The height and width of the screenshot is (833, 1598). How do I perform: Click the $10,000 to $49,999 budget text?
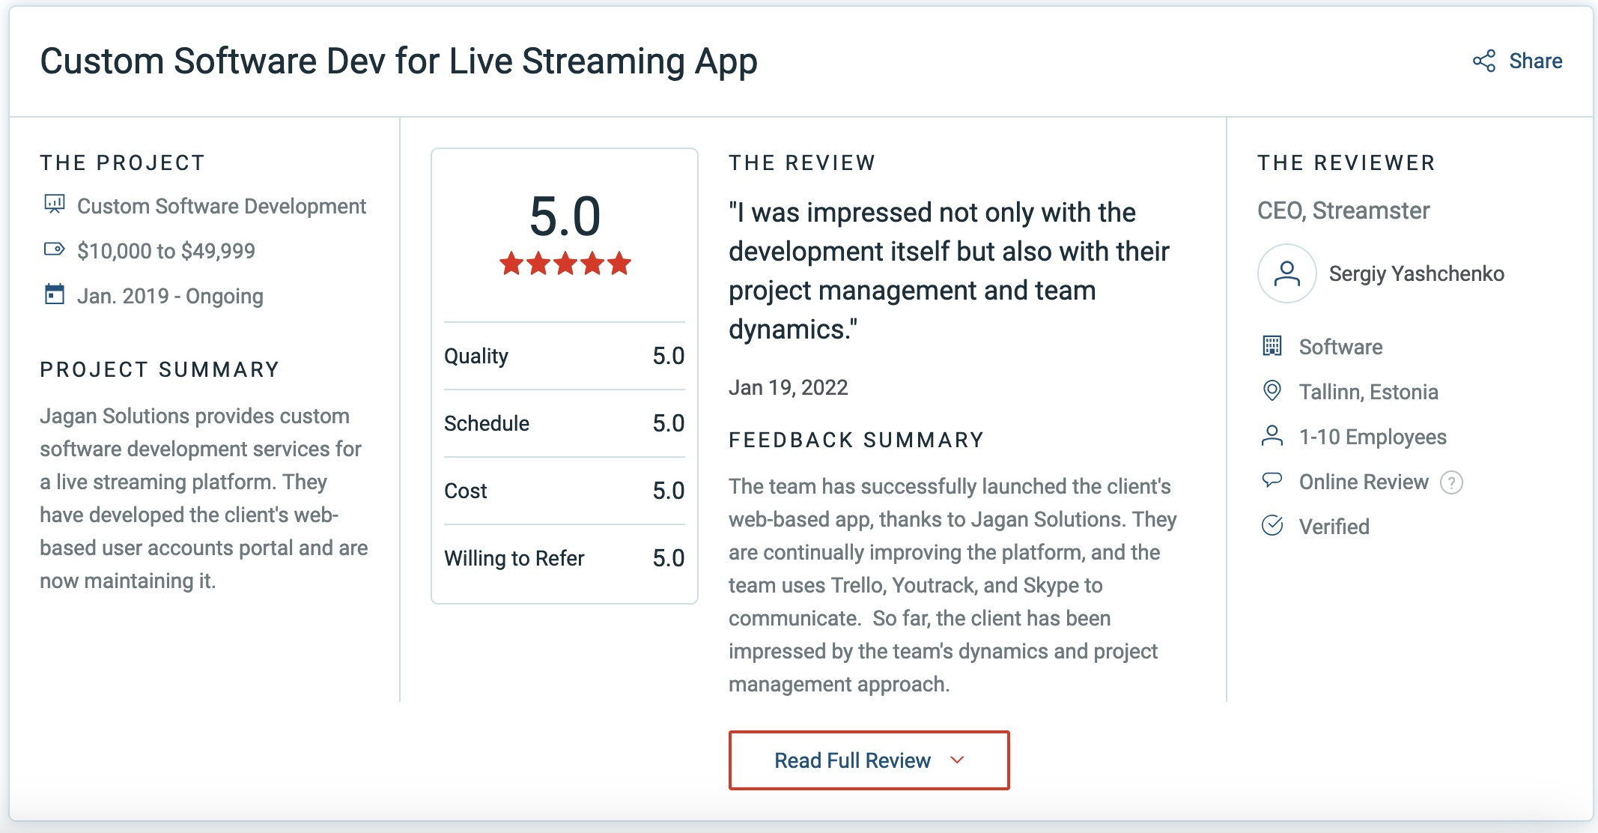(166, 251)
